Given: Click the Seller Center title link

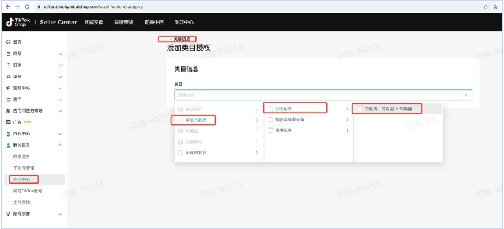Looking at the screenshot, I should [59, 23].
